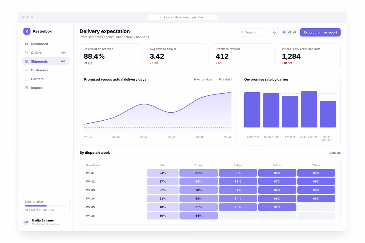This screenshot has height=243, width=365.
Task: Click the Carriers folder icon
Action: tap(26, 79)
